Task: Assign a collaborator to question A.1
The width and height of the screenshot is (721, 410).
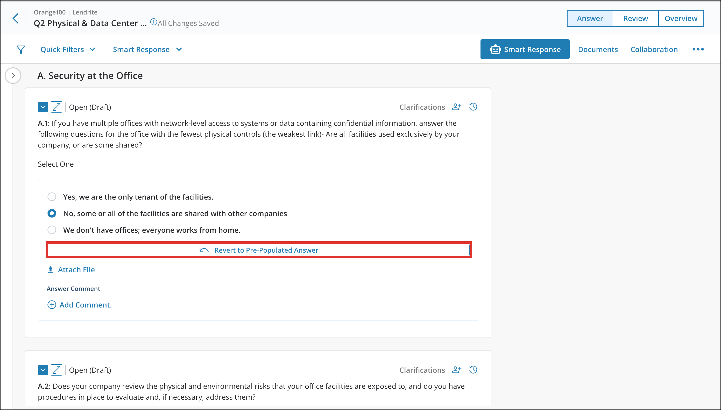Action: (456, 107)
